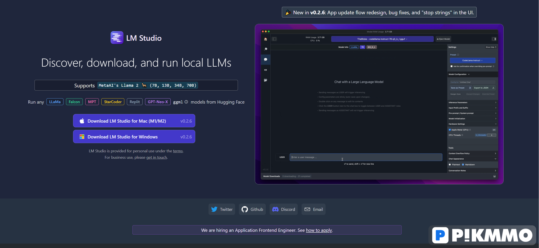Viewport: 539px width, 248px height.
Task: Click the LLaMa model tag
Action: tap(55, 102)
